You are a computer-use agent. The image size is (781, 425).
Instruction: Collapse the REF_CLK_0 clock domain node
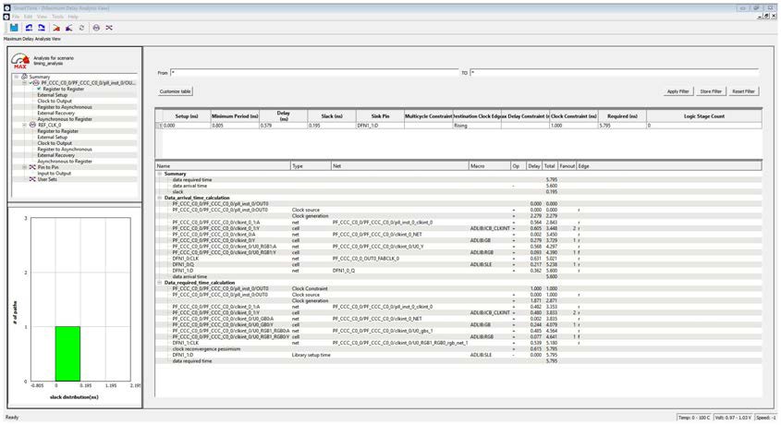click(23, 125)
